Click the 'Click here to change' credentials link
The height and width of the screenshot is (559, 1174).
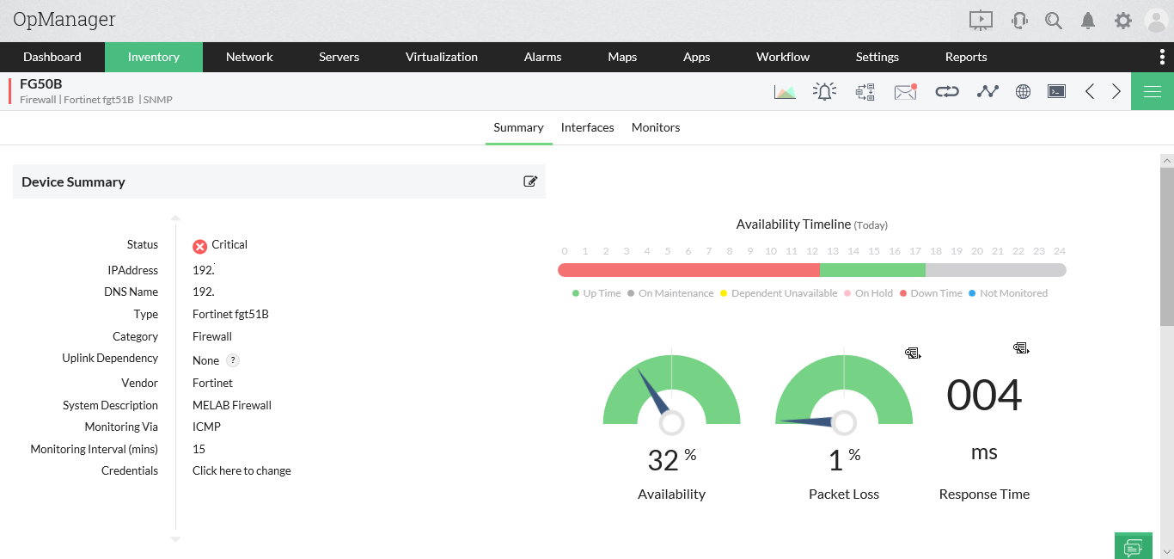[x=242, y=470]
